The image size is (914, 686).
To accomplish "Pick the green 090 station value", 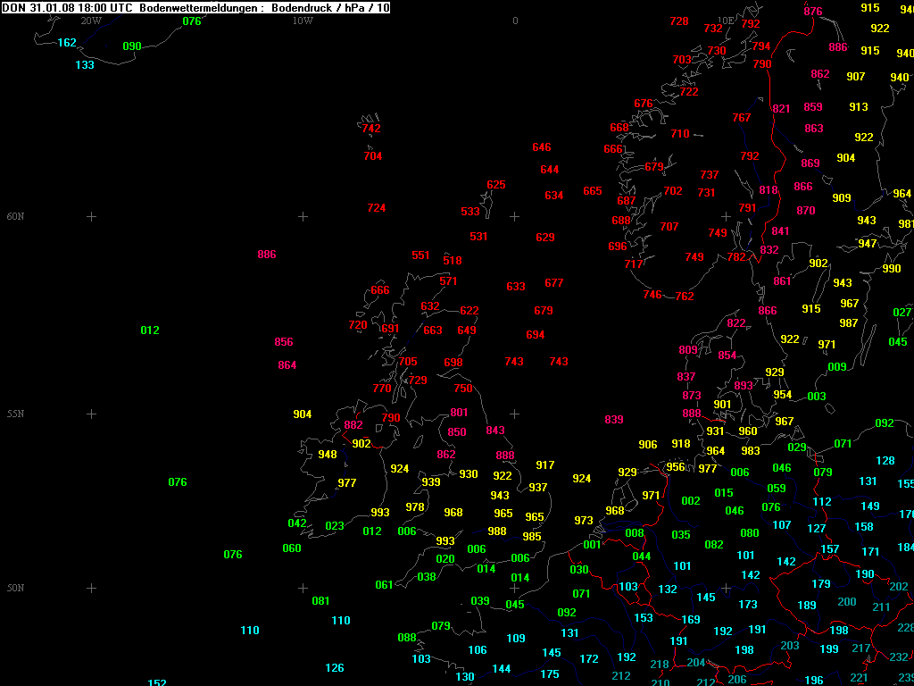I will tap(132, 46).
